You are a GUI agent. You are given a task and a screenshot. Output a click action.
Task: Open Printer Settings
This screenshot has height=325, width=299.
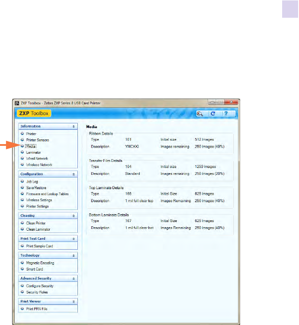click(37, 206)
